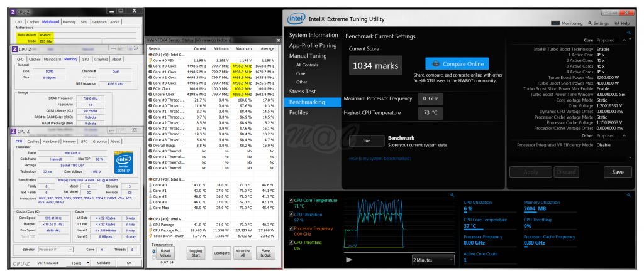Open the 2 Minutes time range dropdown
Screen dimensions: 644x276
click(433, 259)
